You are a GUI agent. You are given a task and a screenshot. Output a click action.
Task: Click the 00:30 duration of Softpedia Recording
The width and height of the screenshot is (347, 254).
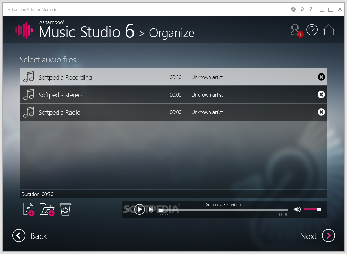[176, 77]
